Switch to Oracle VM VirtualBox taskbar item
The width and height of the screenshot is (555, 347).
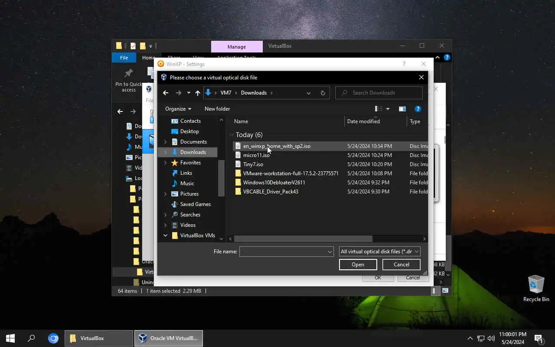pos(169,338)
